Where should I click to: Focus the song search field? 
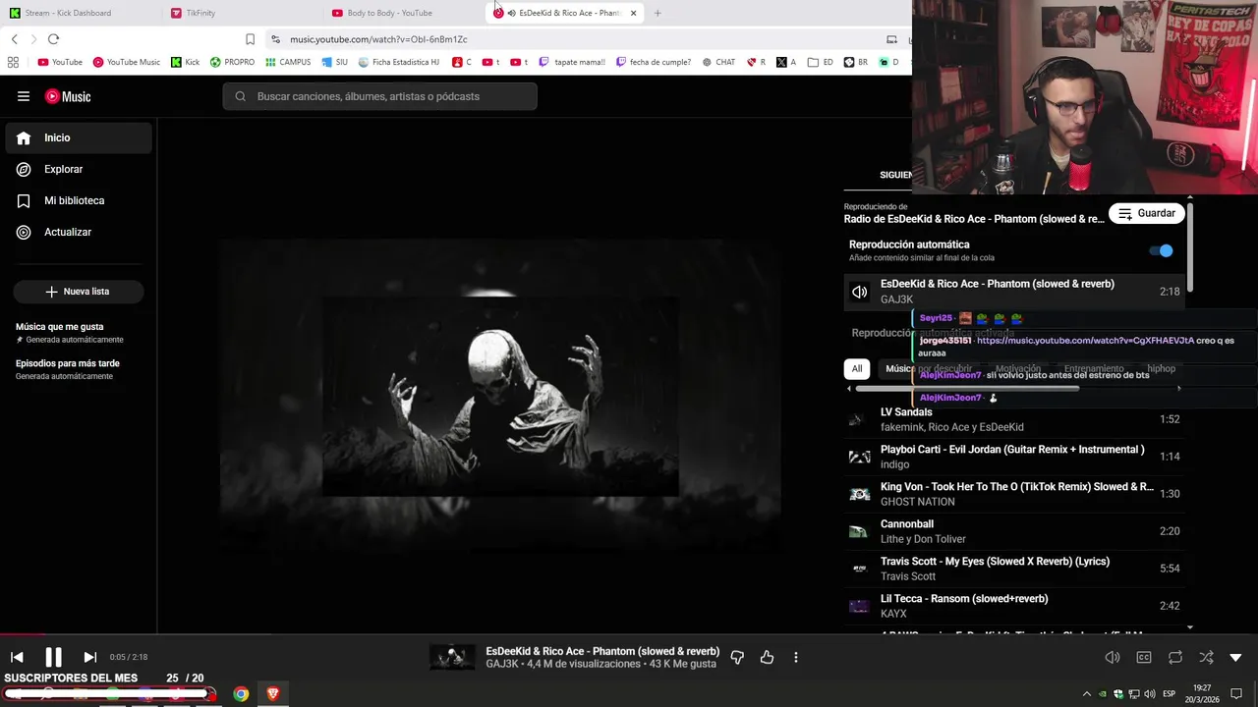click(379, 96)
